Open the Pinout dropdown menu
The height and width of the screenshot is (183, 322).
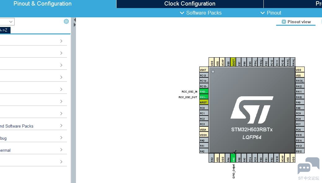point(271,13)
